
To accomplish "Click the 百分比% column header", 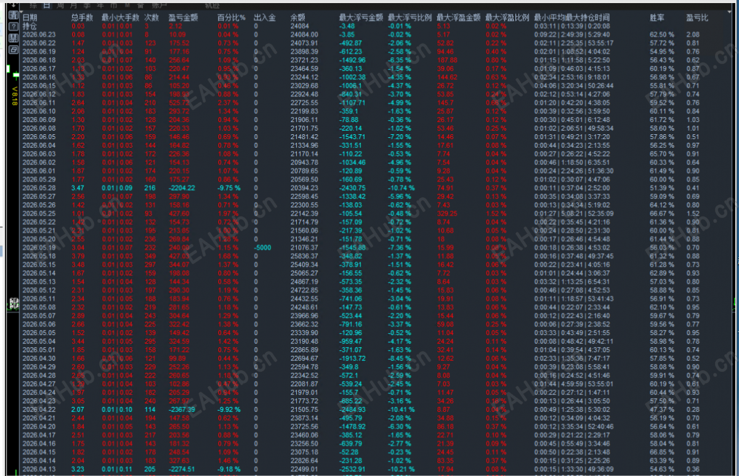I will 231,18.
